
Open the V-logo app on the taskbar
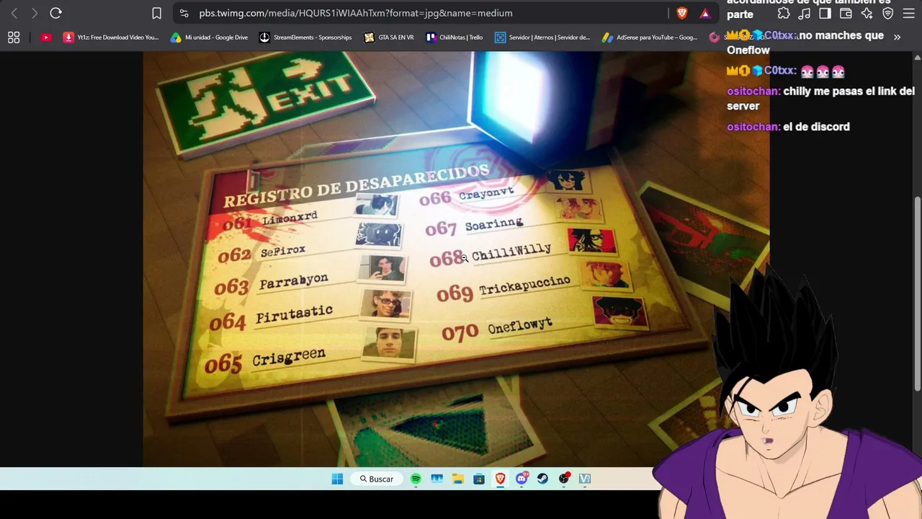click(x=585, y=479)
